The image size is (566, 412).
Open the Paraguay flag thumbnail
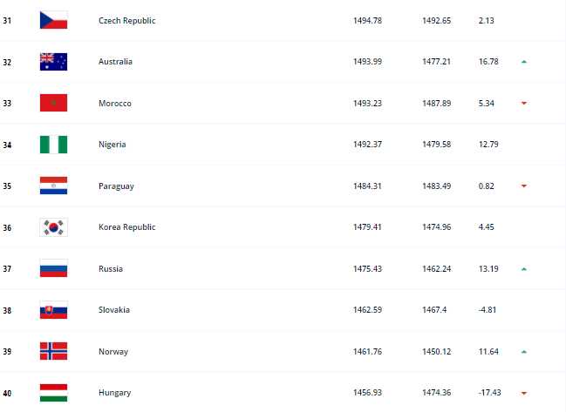(x=53, y=186)
